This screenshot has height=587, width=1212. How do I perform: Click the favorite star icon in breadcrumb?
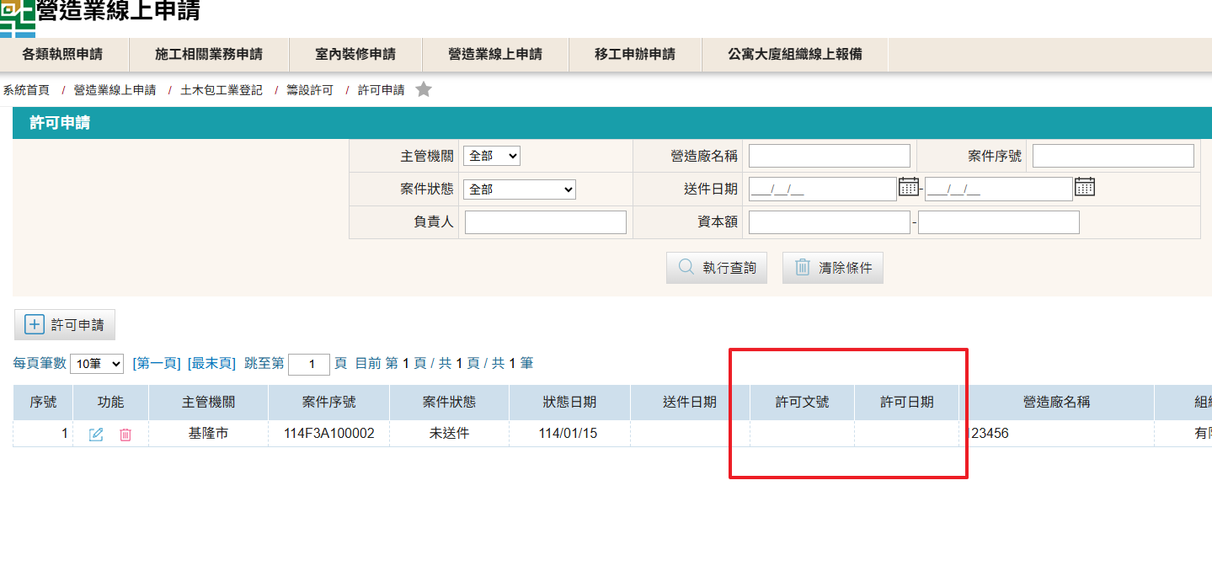(x=424, y=89)
